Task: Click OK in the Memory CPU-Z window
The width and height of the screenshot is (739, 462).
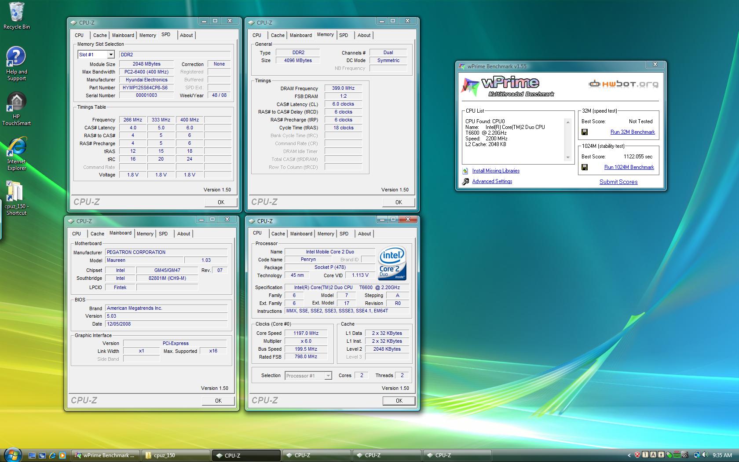Action: point(399,202)
